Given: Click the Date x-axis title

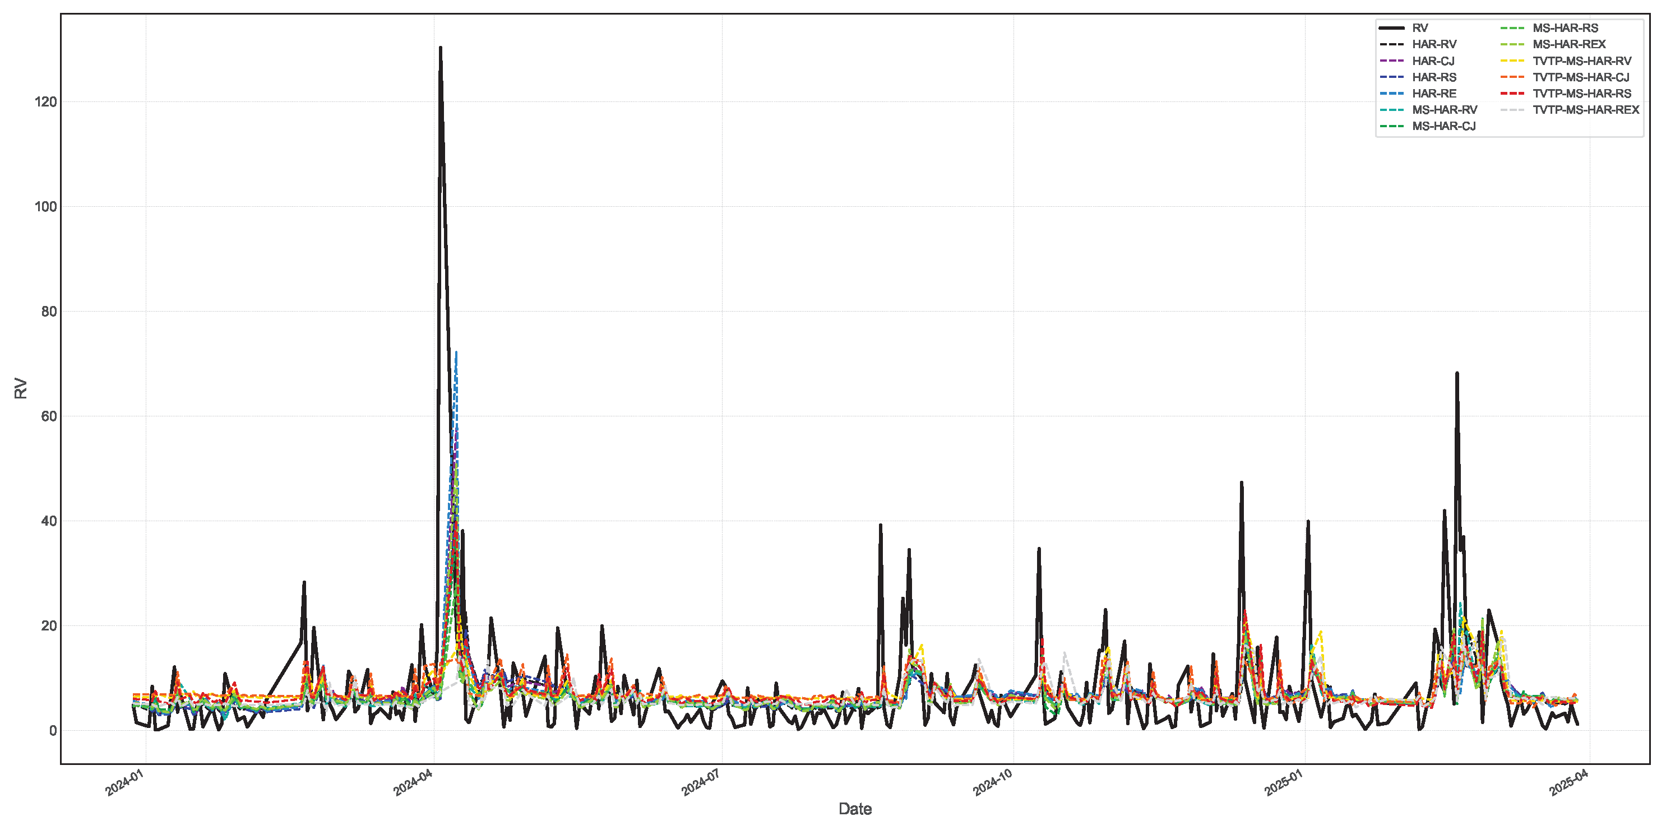Looking at the screenshot, I should 854,809.
